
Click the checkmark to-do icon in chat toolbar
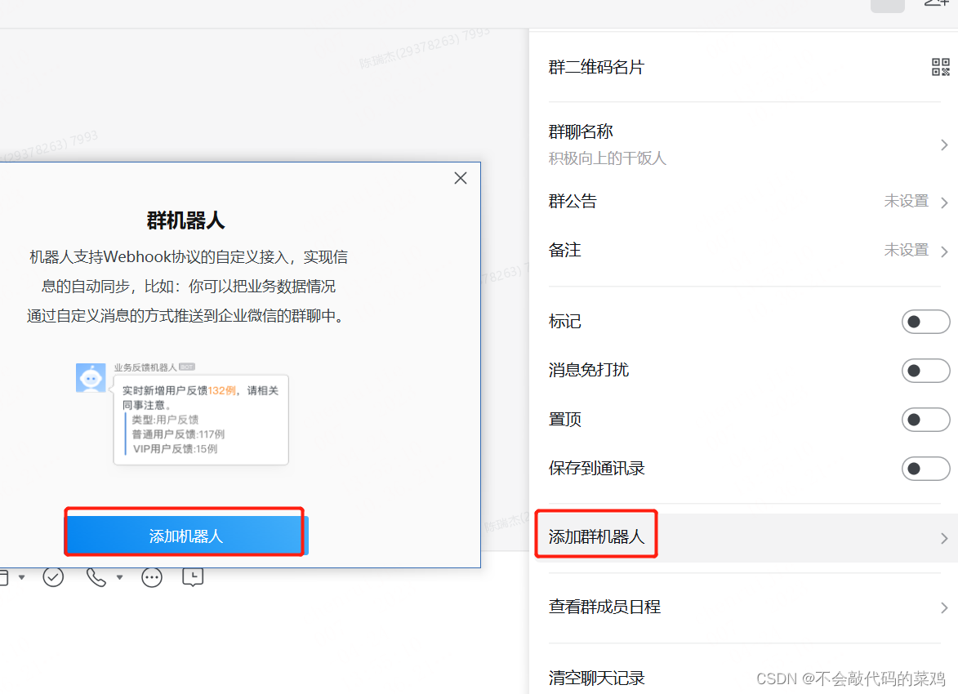(x=53, y=576)
